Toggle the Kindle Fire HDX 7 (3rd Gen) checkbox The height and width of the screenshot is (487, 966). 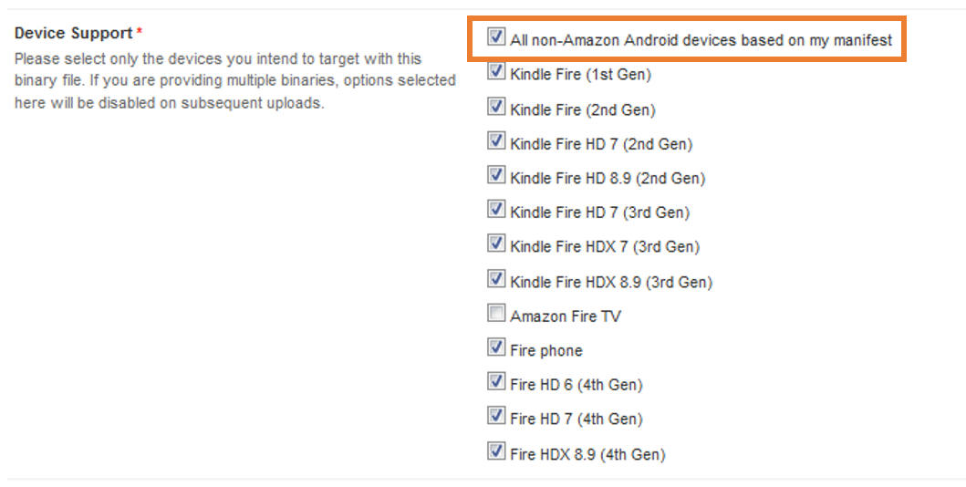coord(496,243)
